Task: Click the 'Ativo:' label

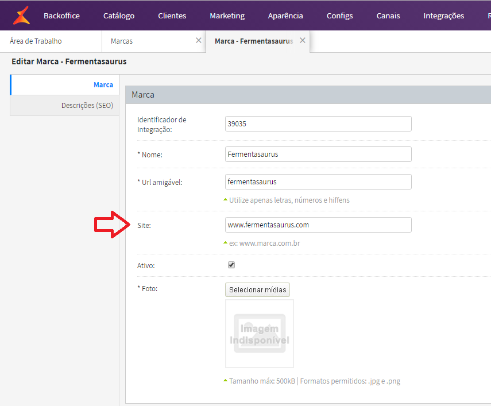Action: pyautogui.click(x=146, y=265)
